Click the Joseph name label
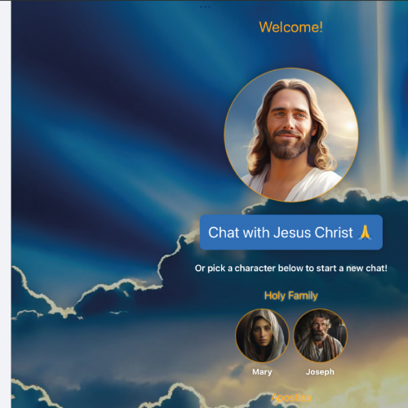This screenshot has width=408, height=408. tap(320, 372)
